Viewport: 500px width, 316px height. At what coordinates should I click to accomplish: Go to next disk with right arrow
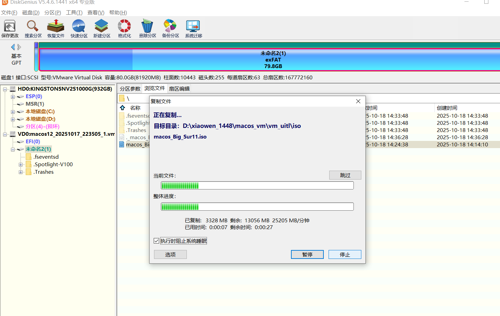coord(19,47)
